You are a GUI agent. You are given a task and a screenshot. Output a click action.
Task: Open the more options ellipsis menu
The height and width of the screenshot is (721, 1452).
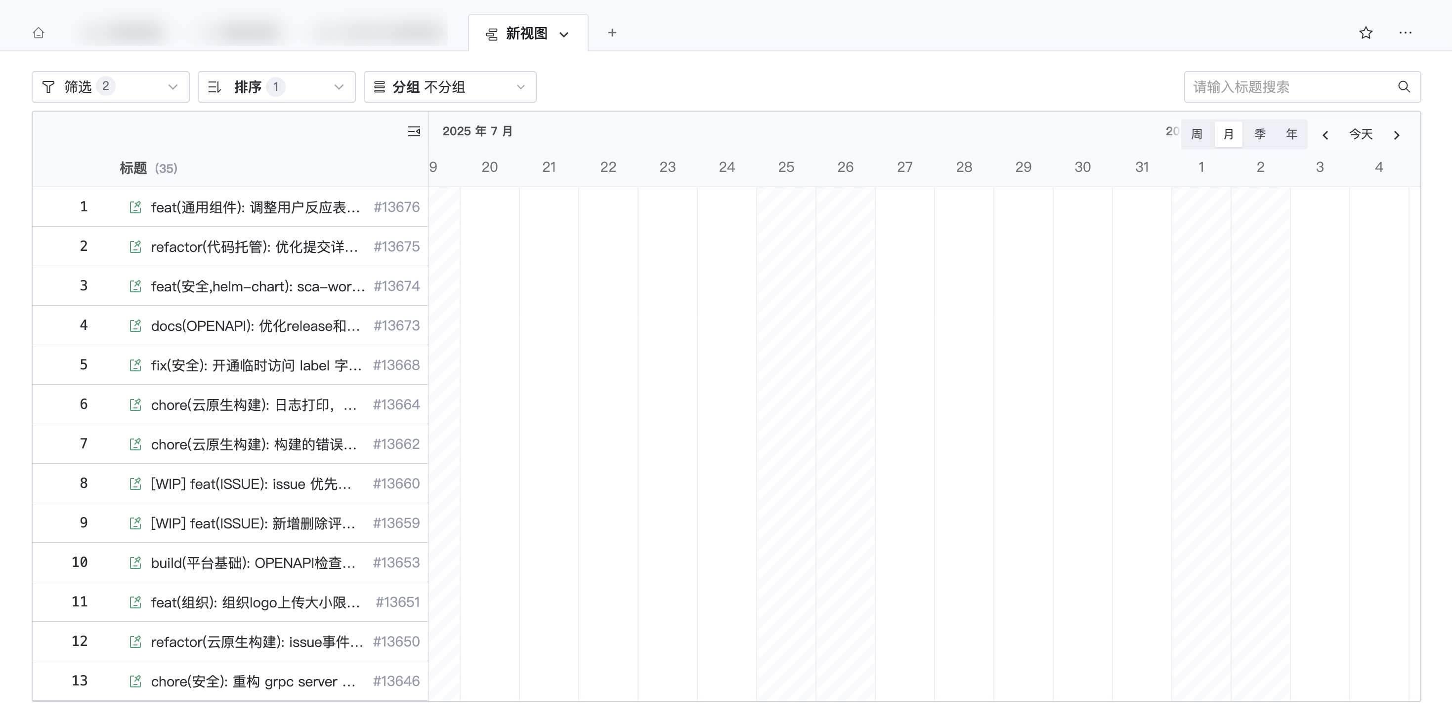pyautogui.click(x=1405, y=33)
